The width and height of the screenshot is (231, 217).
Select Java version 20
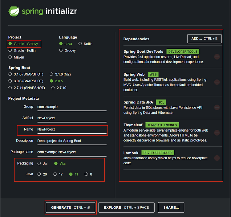point(42,174)
